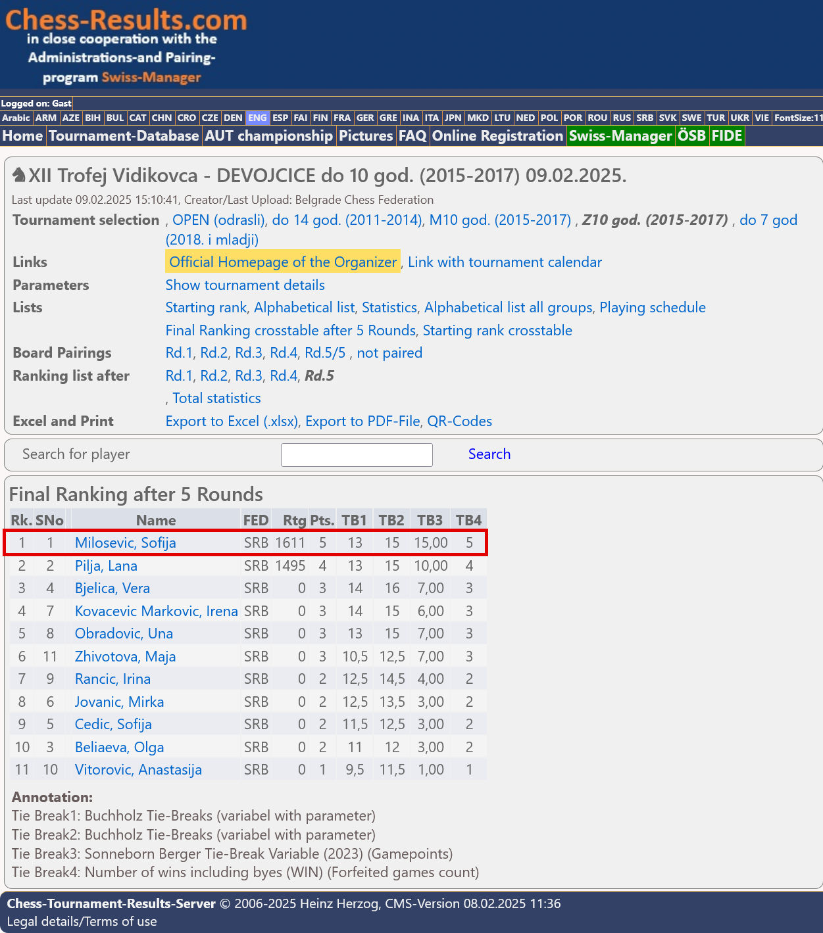
Task: Open Ranking list after Rd.3
Action: pos(249,376)
